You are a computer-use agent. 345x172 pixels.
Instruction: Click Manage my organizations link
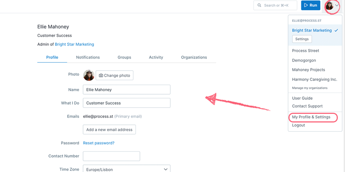310,88
